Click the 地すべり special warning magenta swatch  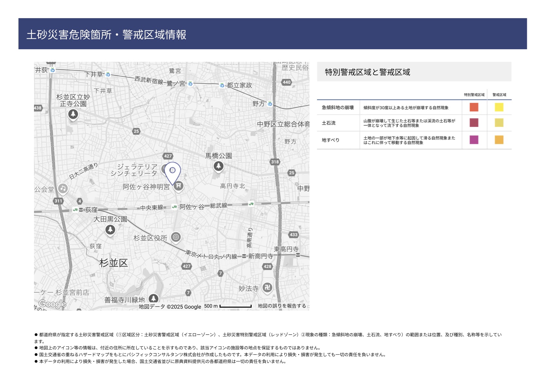point(474,140)
